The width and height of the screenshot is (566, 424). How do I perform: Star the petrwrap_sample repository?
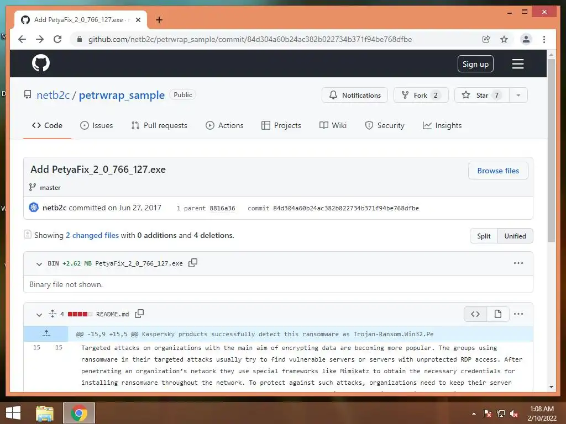482,95
